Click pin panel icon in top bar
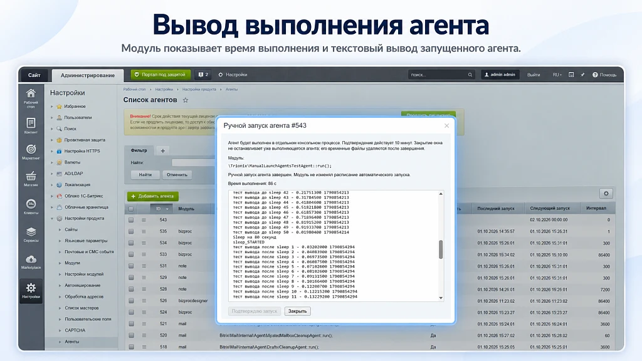The width and height of the screenshot is (642, 361). [582, 75]
